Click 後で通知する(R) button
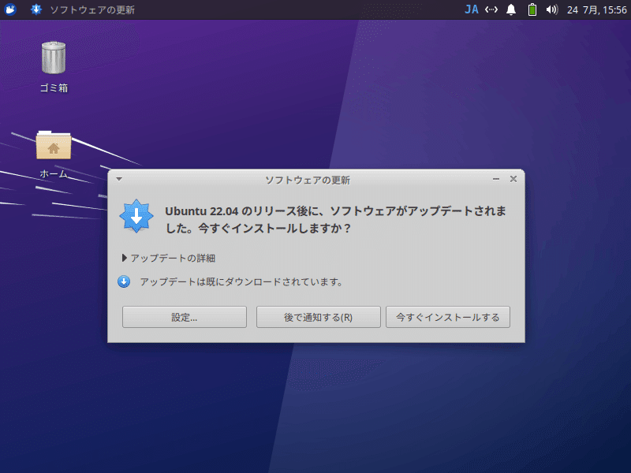Image resolution: width=631 pixels, height=473 pixels. point(319,317)
